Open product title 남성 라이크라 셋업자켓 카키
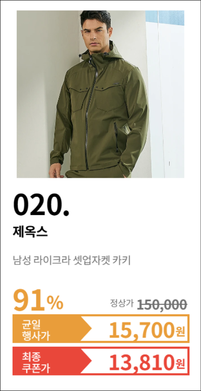Screen dimensions: 201x391 tap(72, 261)
